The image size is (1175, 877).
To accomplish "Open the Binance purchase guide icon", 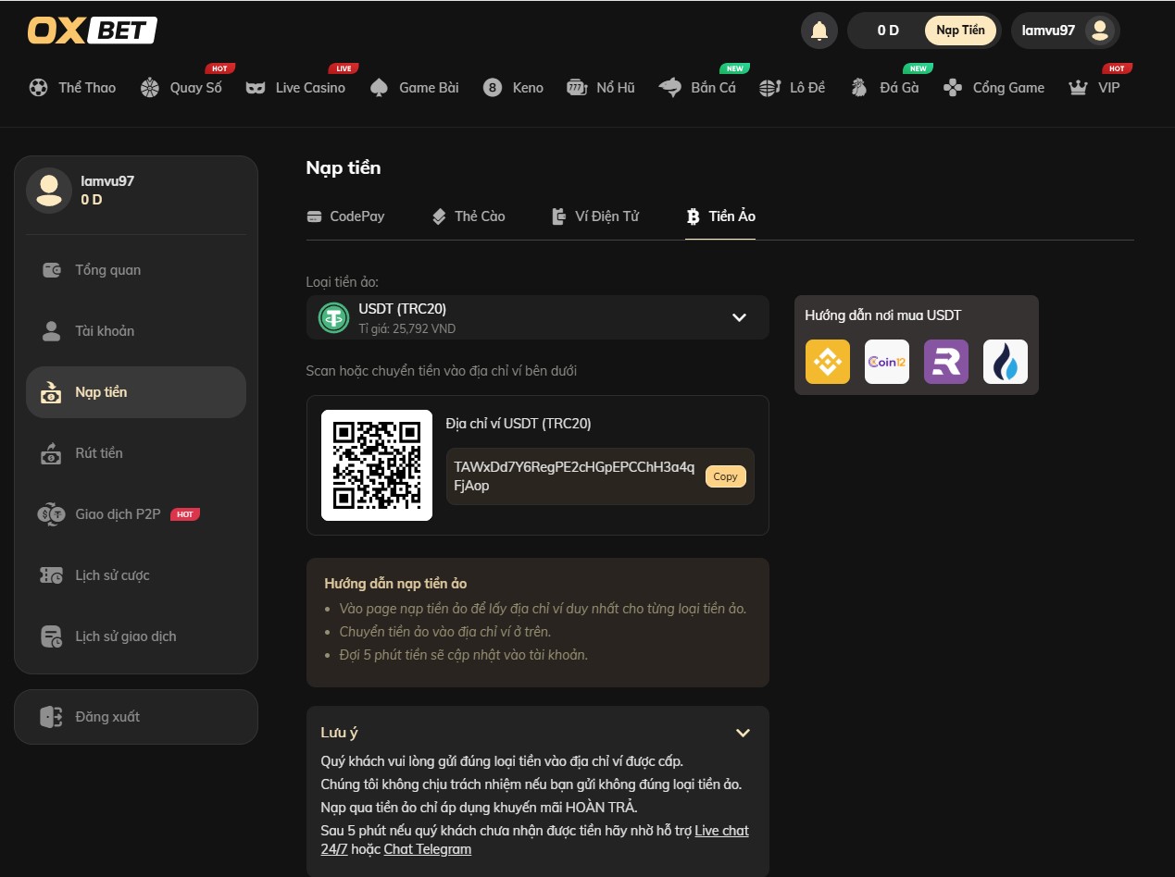I will (827, 362).
